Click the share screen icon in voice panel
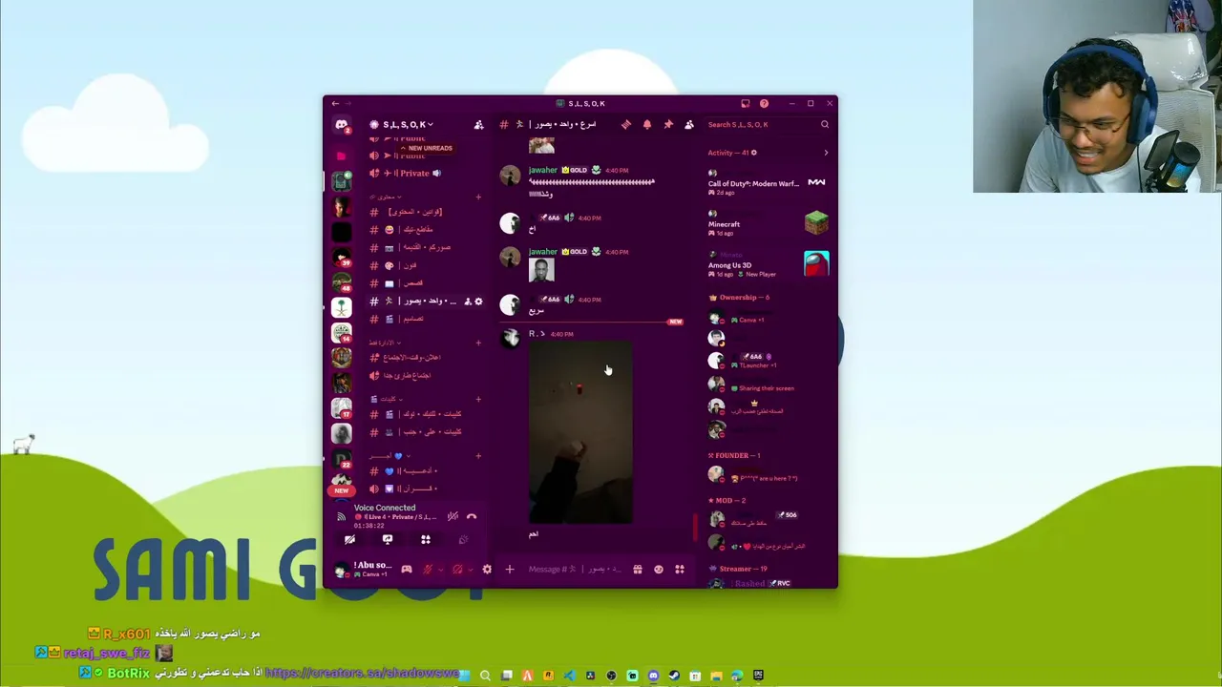 click(x=388, y=539)
